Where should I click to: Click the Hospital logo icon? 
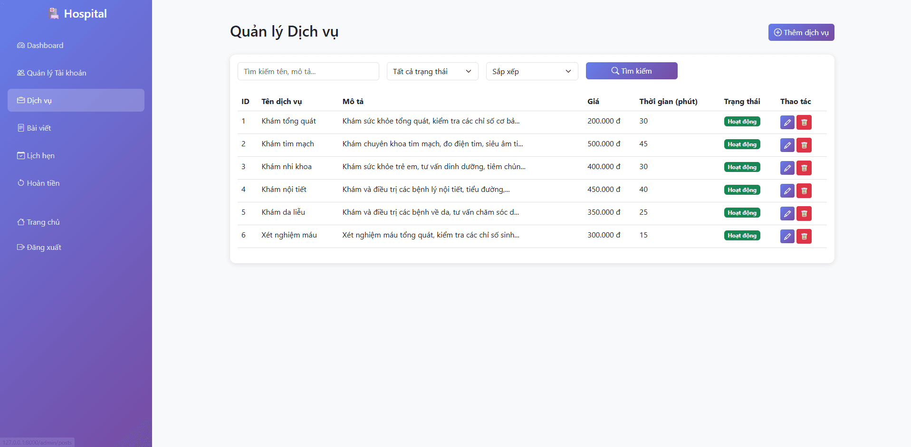tap(54, 14)
